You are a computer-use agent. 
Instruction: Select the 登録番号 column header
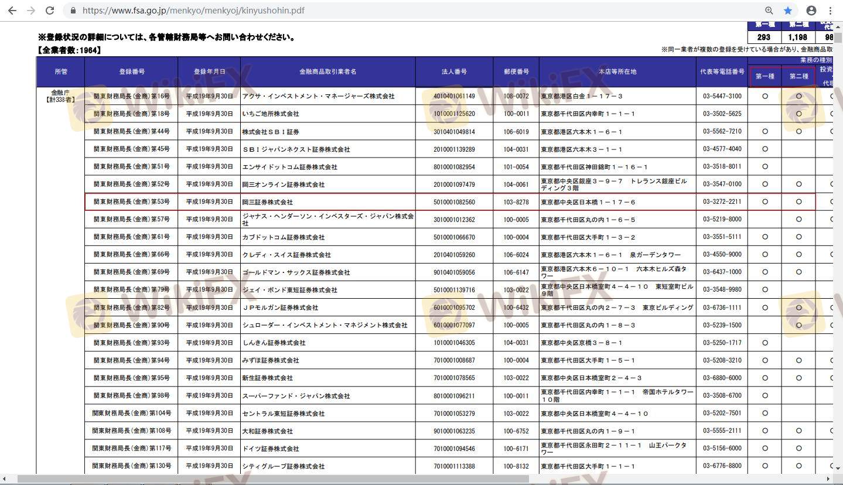point(131,71)
